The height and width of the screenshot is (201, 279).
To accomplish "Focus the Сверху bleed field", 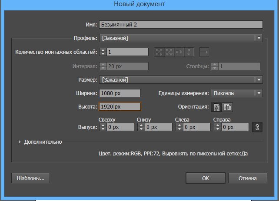I will coord(120,127).
